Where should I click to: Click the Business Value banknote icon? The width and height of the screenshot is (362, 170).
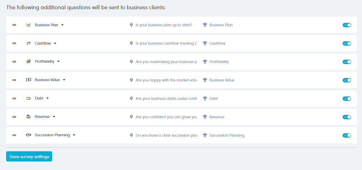(x=29, y=80)
